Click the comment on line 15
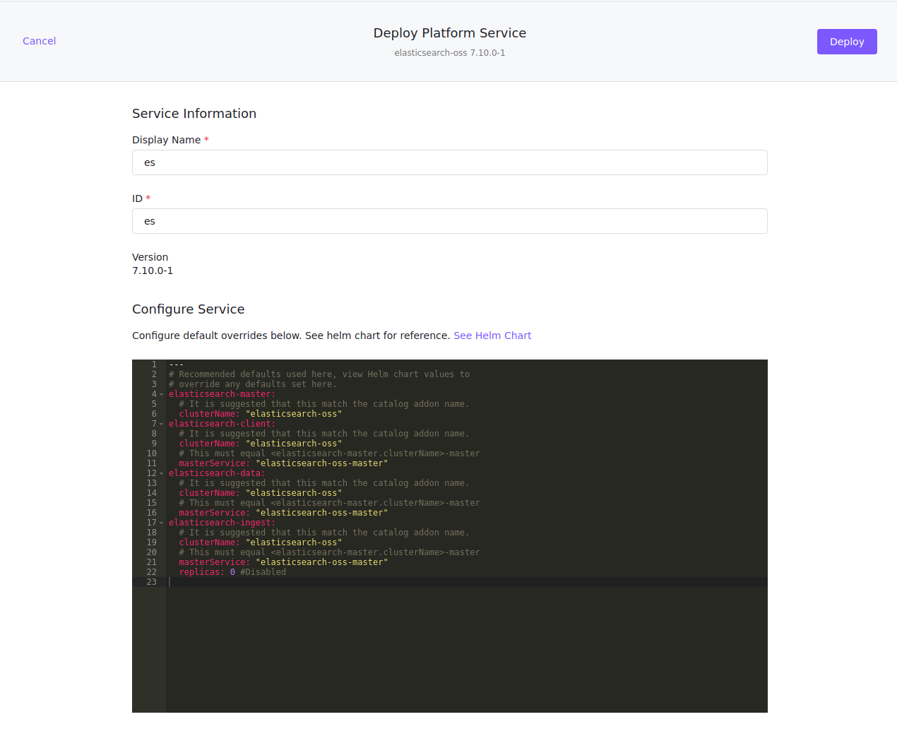Viewport: 897px width, 736px height. click(x=329, y=503)
